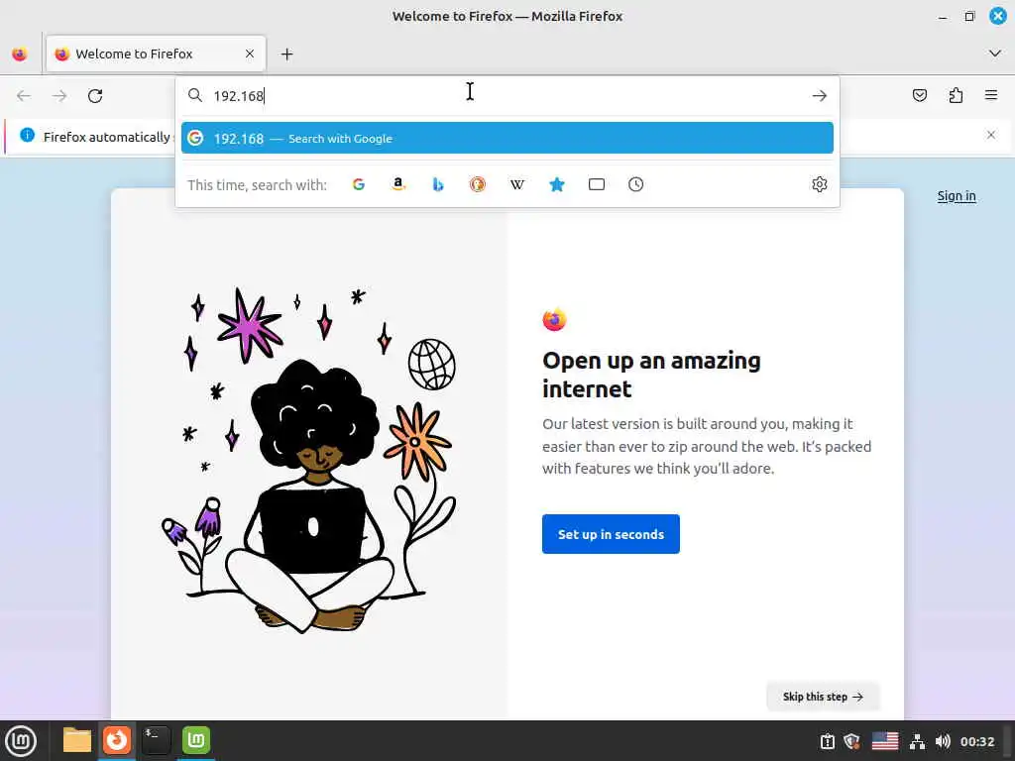Search this time with Bing icon
Screen dimensions: 1015x761
pyautogui.click(x=438, y=184)
